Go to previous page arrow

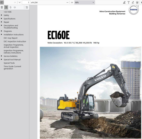click(x=15, y=3)
